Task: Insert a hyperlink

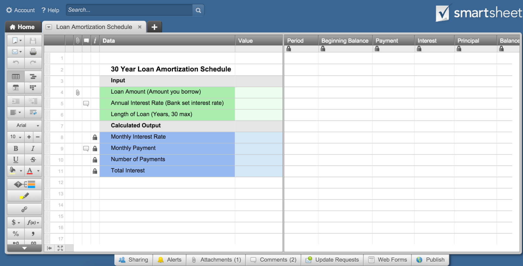Action: click(24, 209)
